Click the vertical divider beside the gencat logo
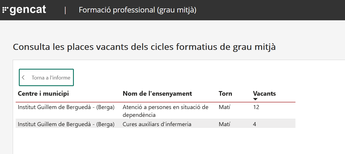Image resolution: width=345 pixels, height=154 pixels. tap(65, 10)
